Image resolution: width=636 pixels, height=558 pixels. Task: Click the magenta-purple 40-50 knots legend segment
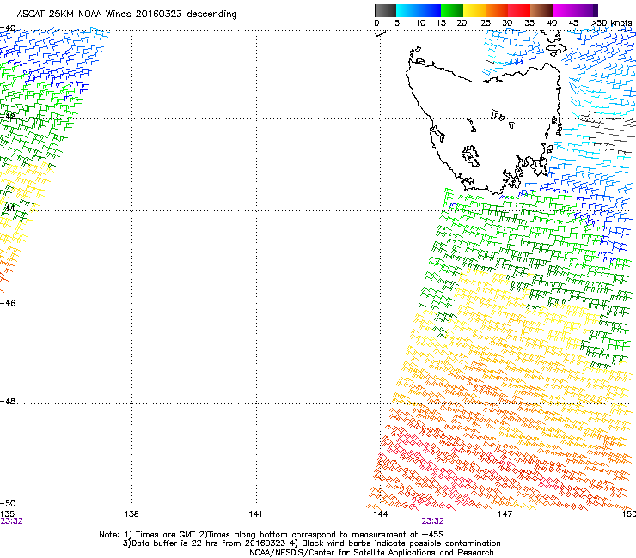[575, 10]
